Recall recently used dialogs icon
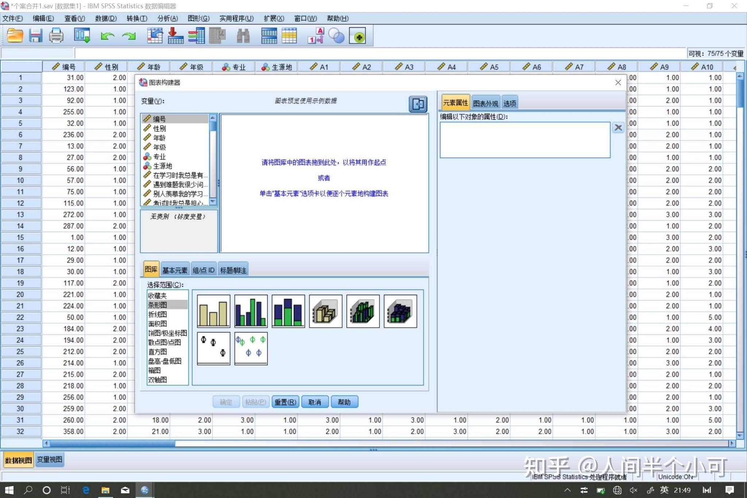 coord(82,36)
